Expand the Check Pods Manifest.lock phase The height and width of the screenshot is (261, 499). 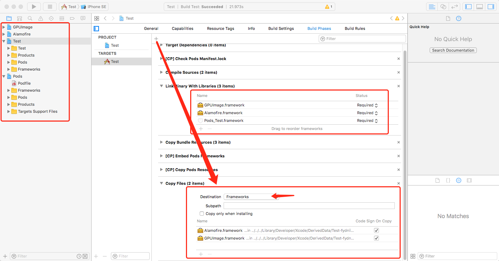162,59
